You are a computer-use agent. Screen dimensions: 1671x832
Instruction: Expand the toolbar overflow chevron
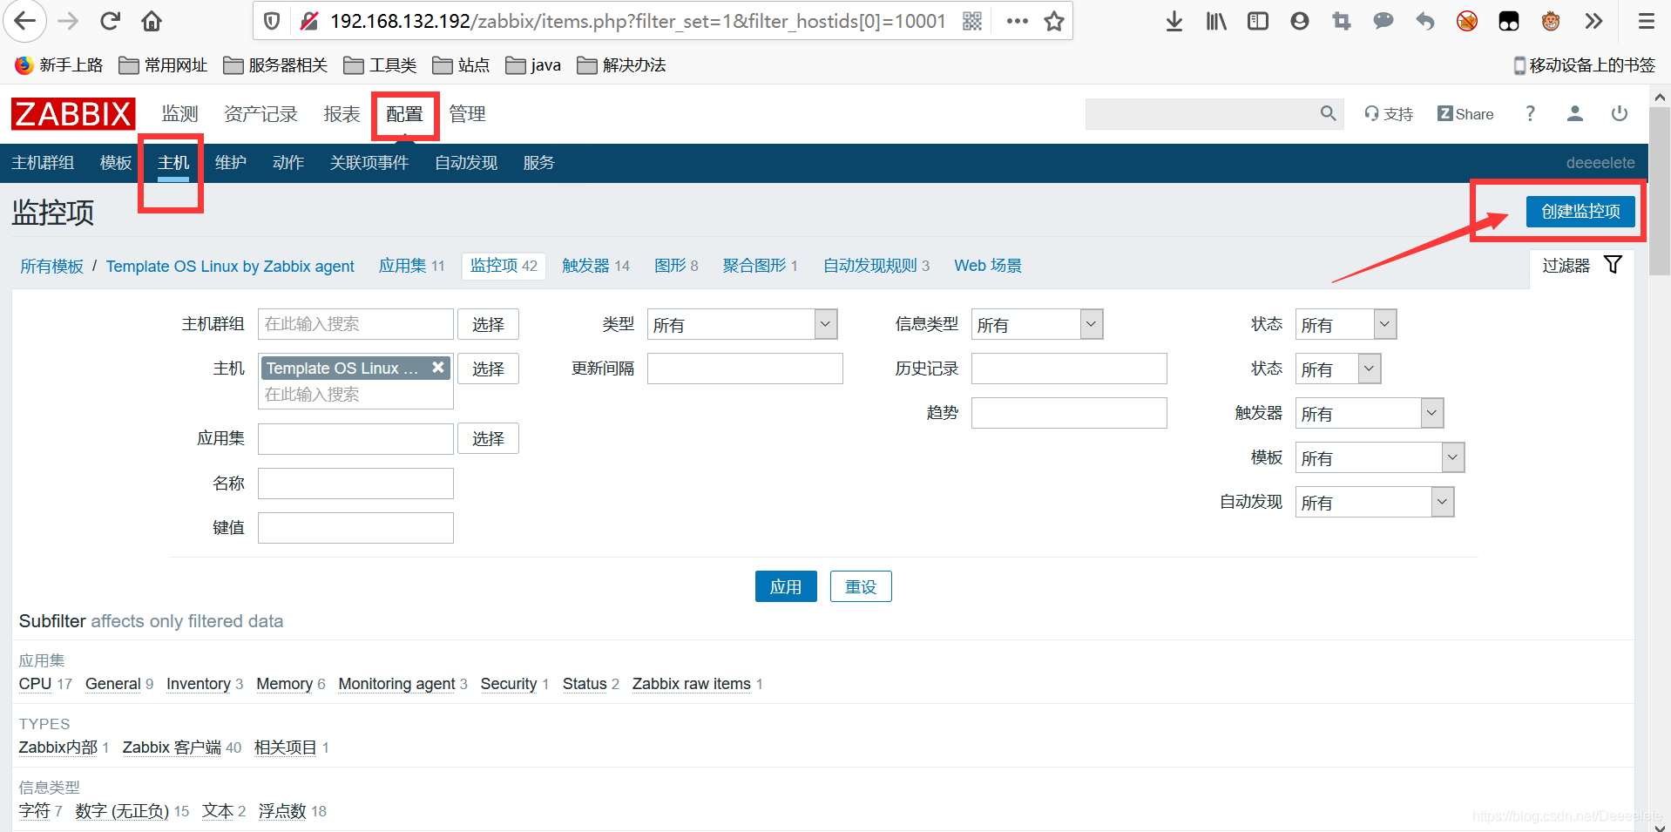click(1593, 21)
